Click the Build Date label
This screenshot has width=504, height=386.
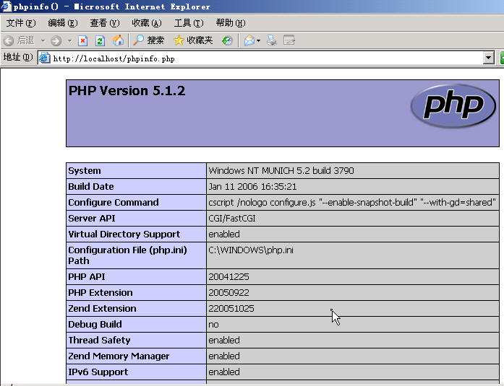91,187
